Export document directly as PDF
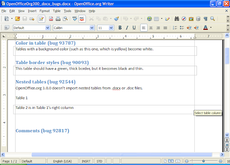This screenshot has width=230, height=165. point(51,19)
